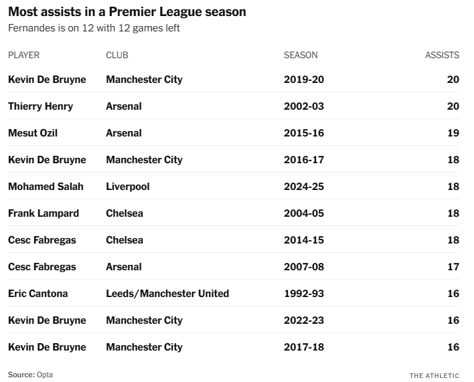Click the PLAYER column header
This screenshot has width=474, height=382.
pyautogui.click(x=23, y=55)
